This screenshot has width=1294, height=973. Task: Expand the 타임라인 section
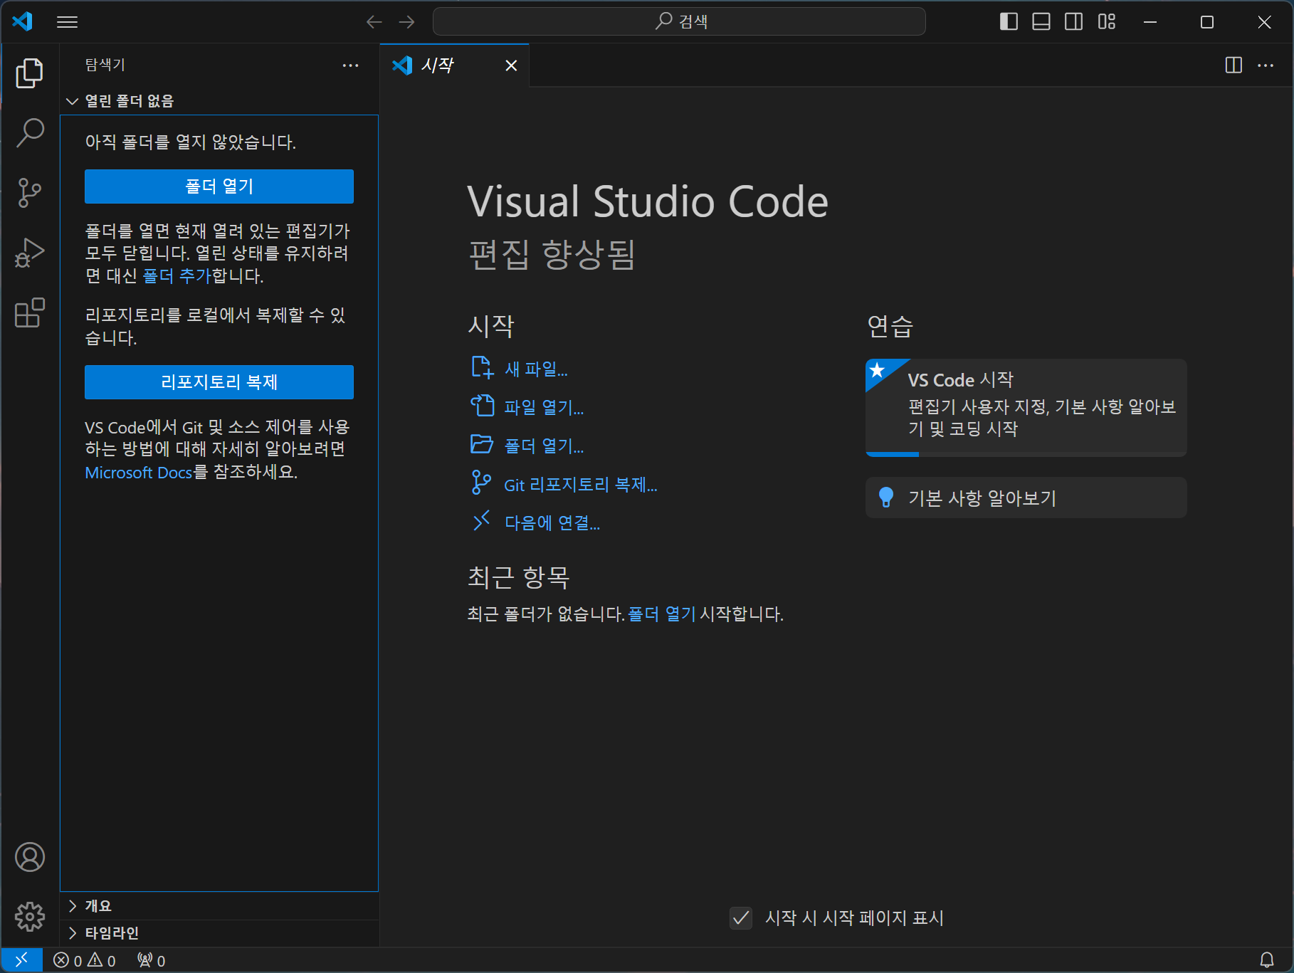[x=219, y=933]
